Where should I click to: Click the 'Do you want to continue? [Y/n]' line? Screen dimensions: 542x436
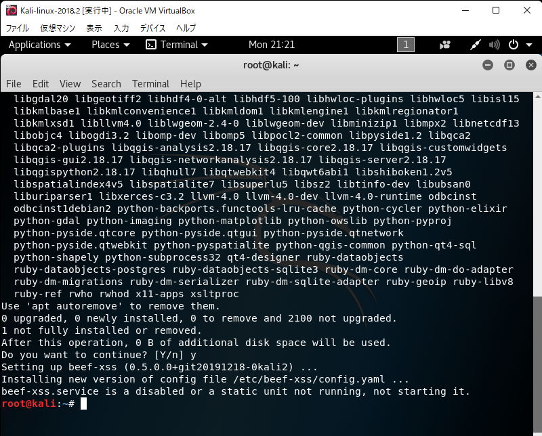click(x=99, y=355)
